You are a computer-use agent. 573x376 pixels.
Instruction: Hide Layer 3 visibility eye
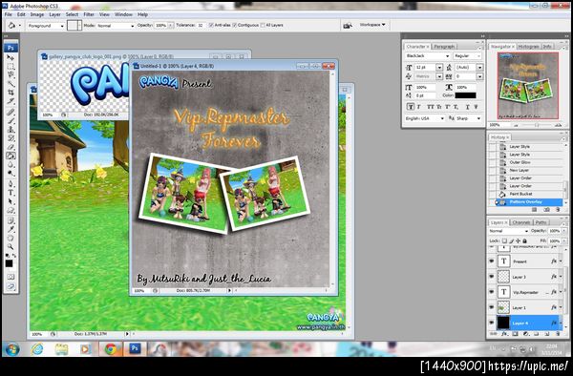click(492, 277)
